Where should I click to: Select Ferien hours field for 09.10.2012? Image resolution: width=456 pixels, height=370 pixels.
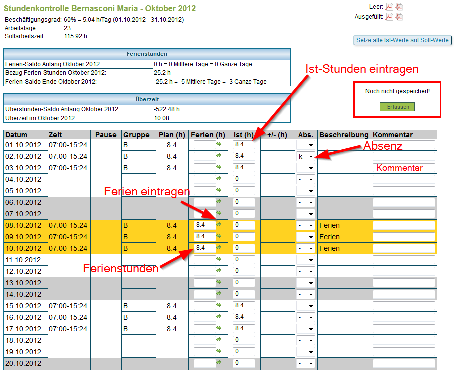pos(205,236)
